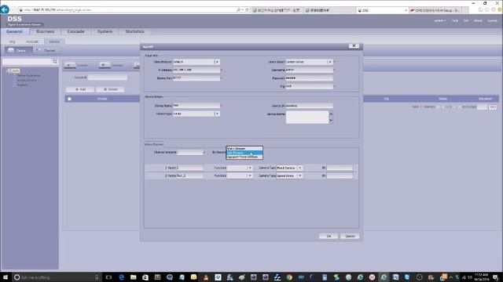Click the Device Name input field
Image resolution: width=503 pixels, height=282 pixels.
pos(196,106)
